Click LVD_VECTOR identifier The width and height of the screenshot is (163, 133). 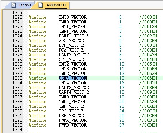point(71,45)
